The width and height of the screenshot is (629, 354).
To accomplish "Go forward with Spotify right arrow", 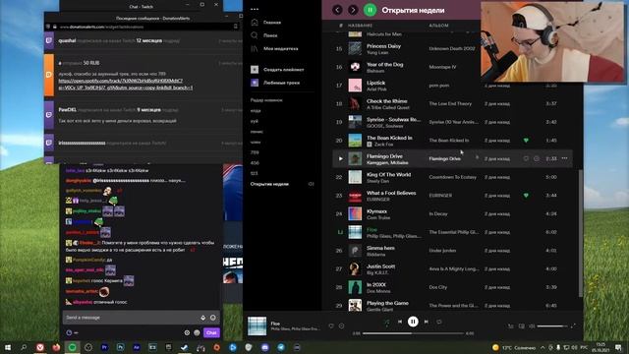I will [x=353, y=10].
